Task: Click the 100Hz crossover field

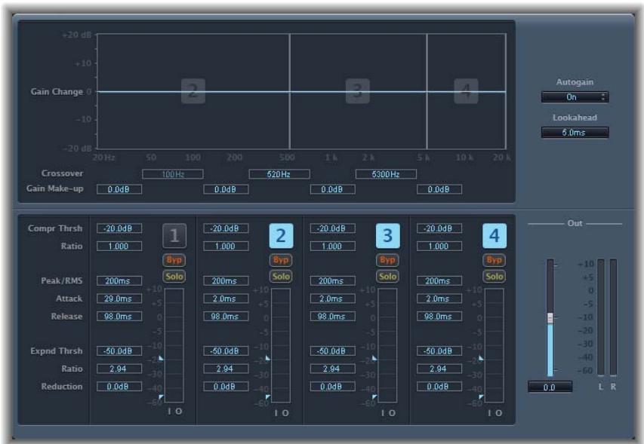Action: coord(172,174)
